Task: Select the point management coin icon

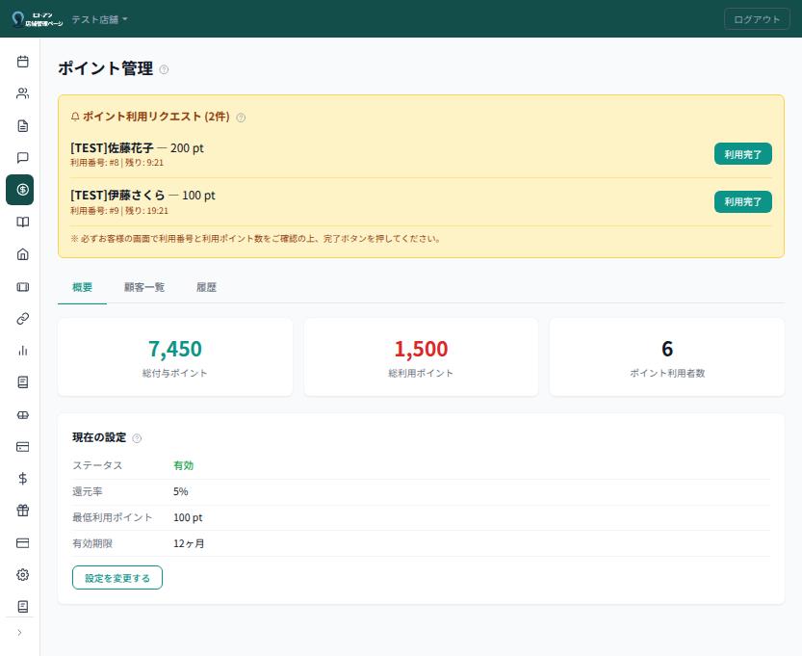Action: click(x=20, y=190)
